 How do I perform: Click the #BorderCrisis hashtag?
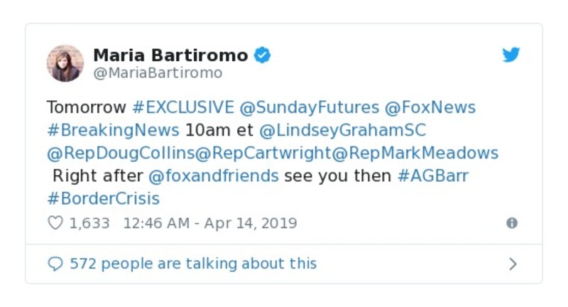click(103, 198)
